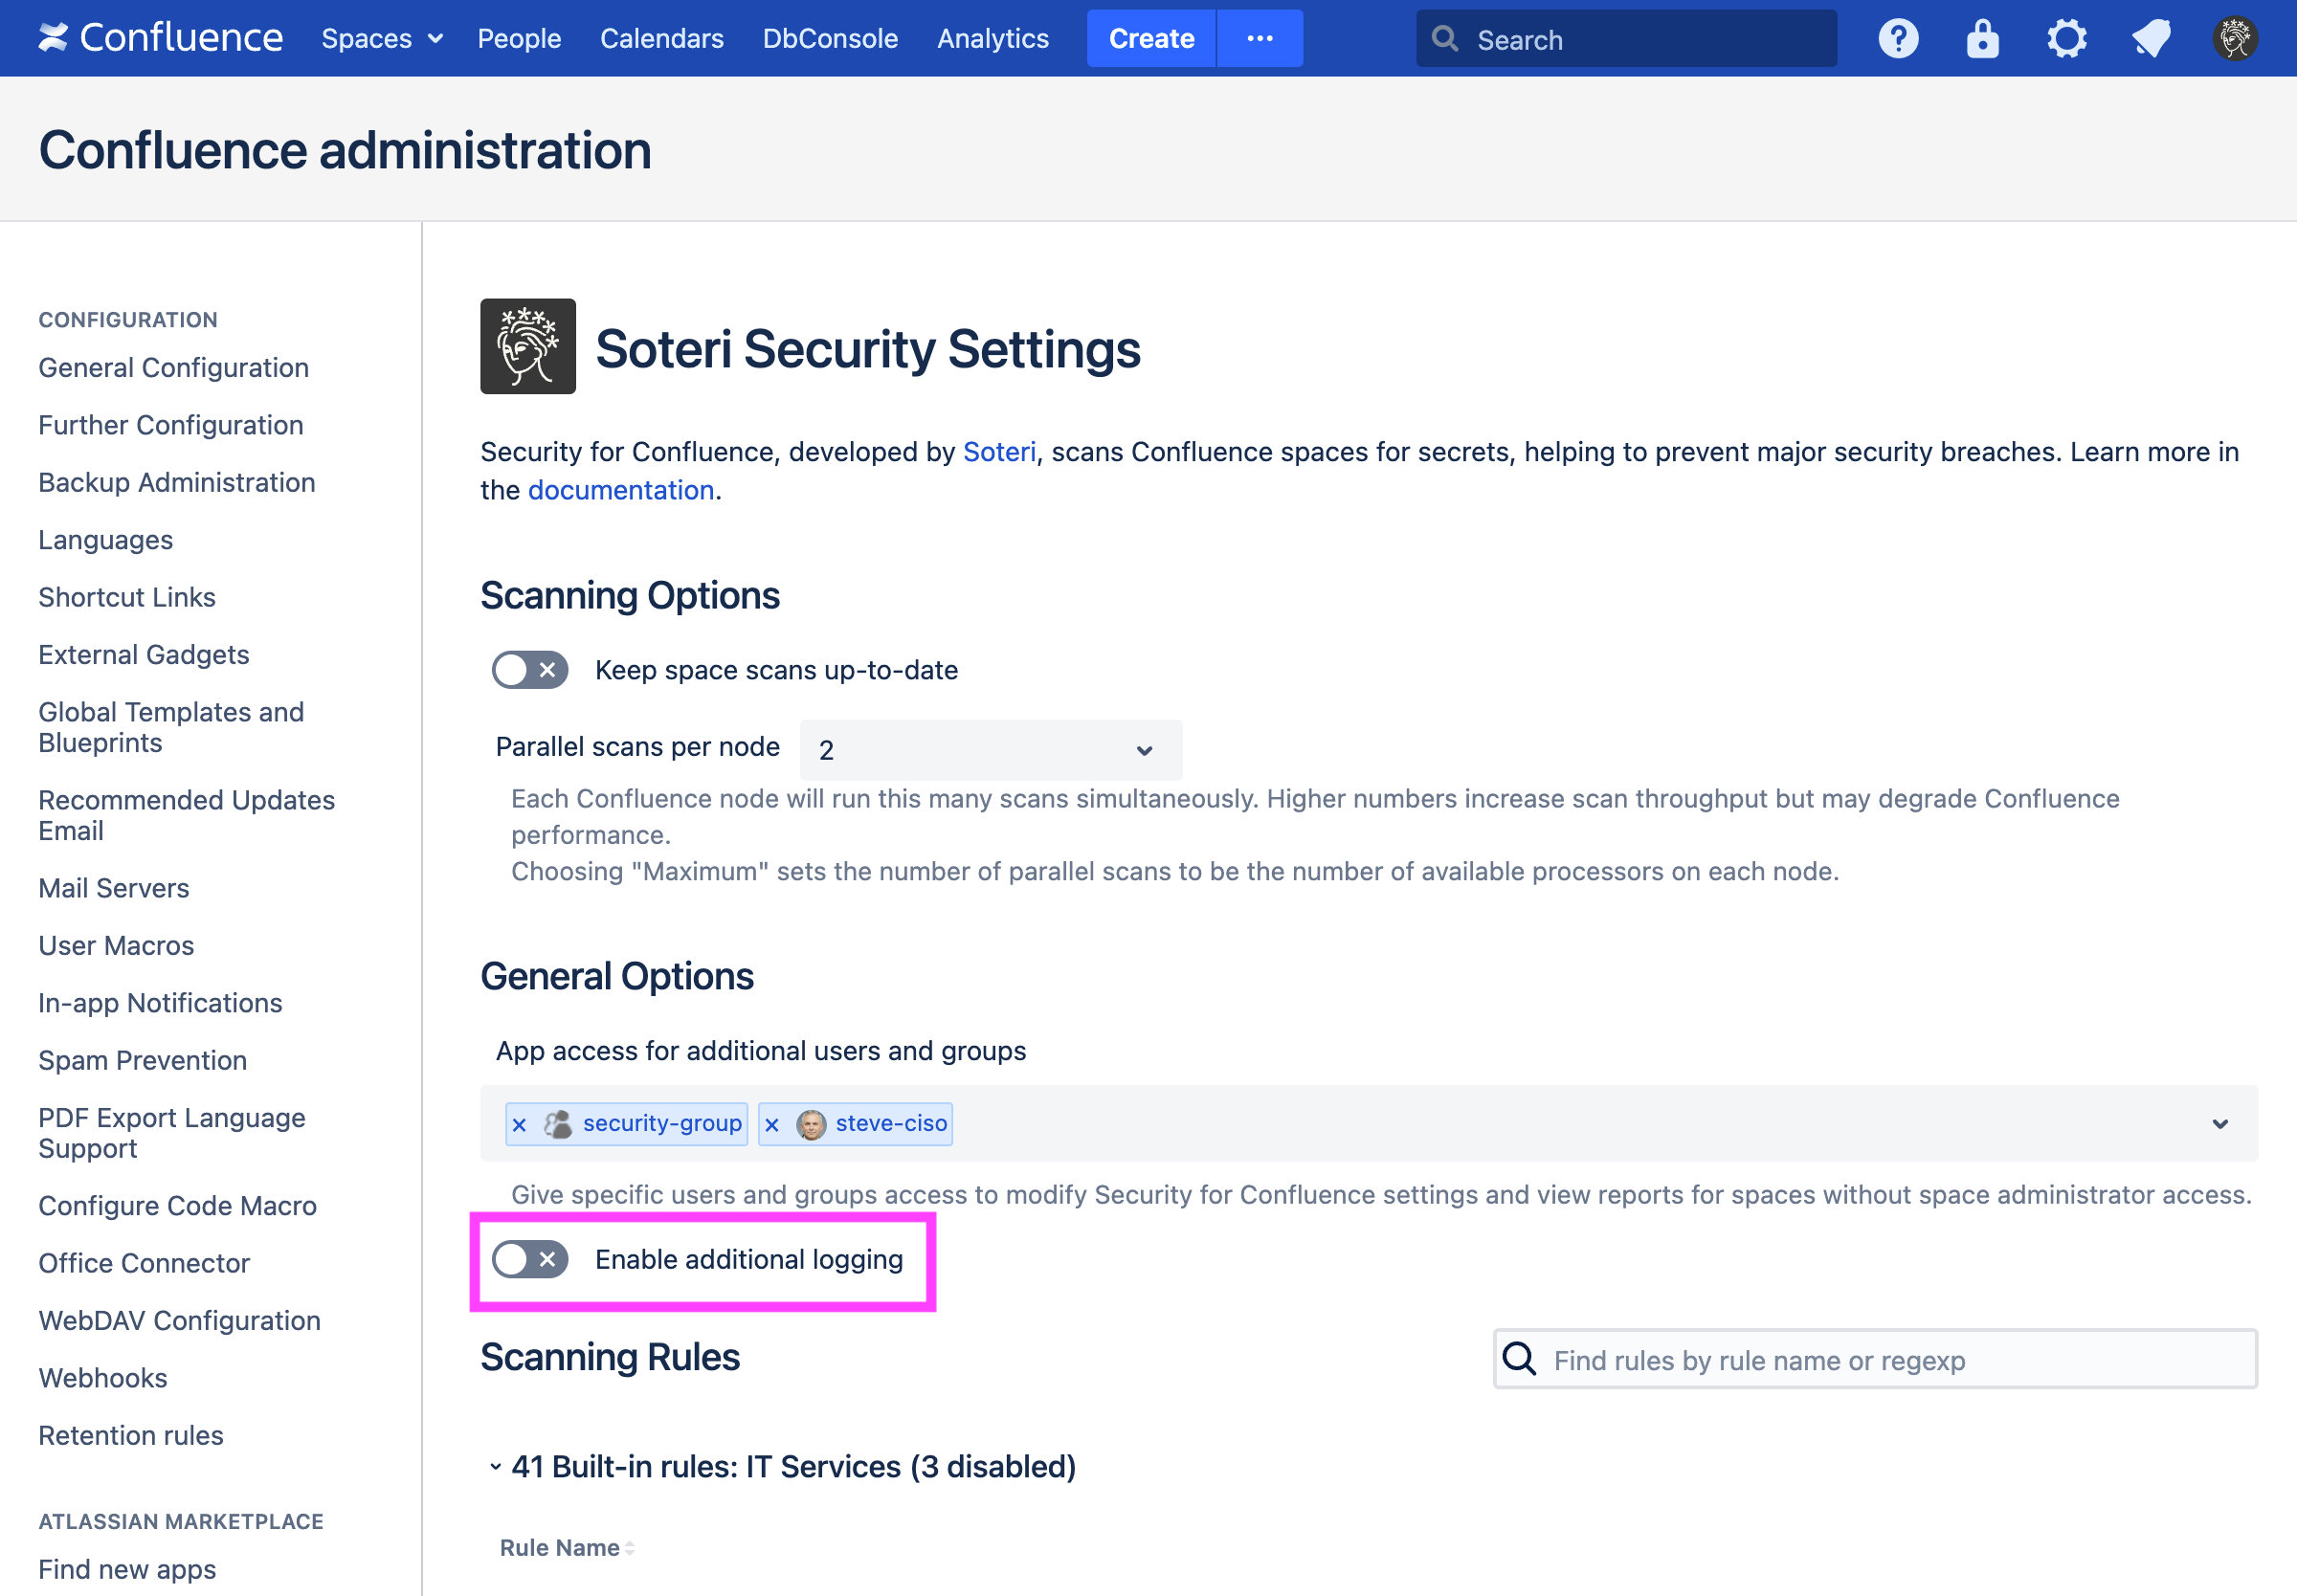Toggle Keep space scans up-to-date
Screen dimensions: 2297x1596
pos(530,670)
